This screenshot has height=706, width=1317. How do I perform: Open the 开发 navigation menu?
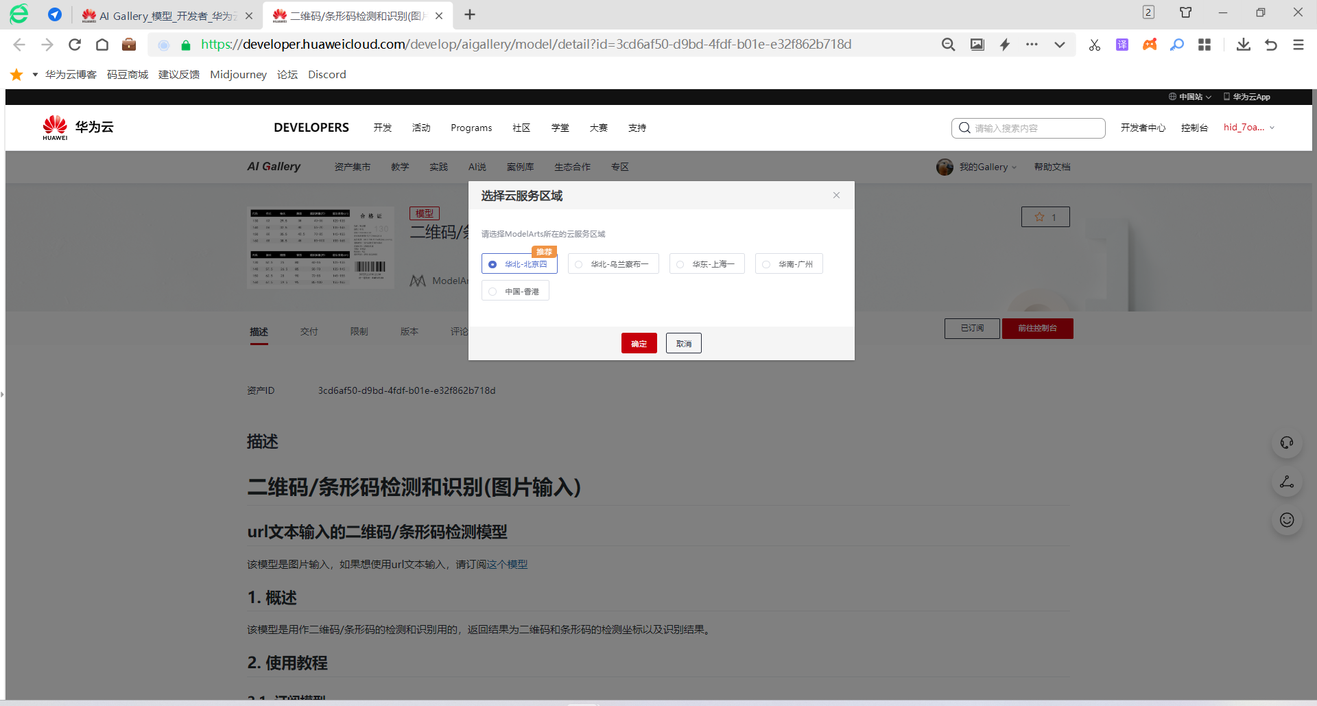383,128
